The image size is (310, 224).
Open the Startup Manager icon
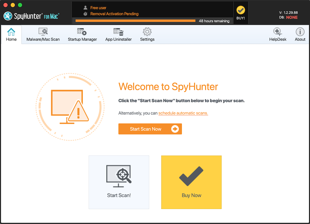click(x=82, y=32)
